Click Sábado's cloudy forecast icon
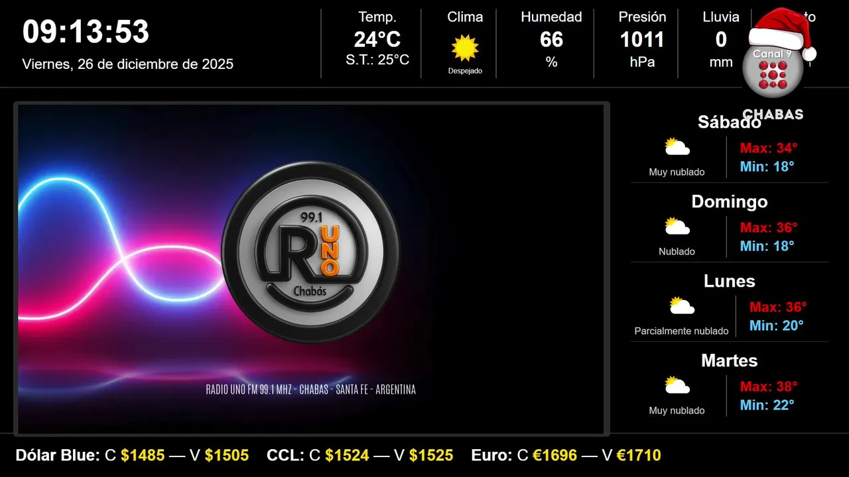The image size is (849, 477). pos(677,146)
